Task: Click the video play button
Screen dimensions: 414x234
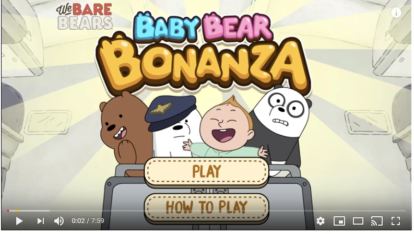Action: coord(19,221)
